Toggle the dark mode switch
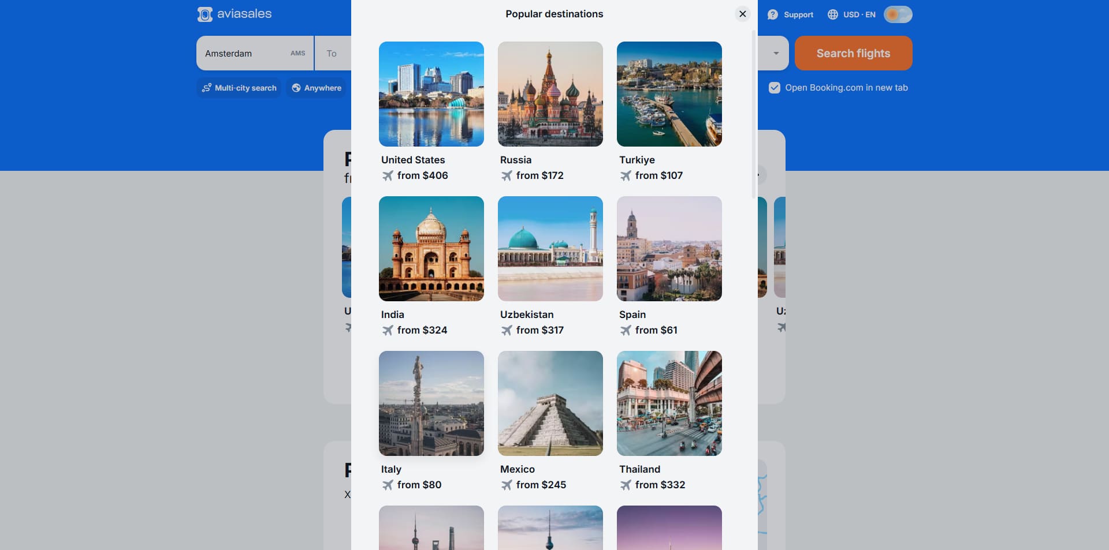 pyautogui.click(x=898, y=14)
